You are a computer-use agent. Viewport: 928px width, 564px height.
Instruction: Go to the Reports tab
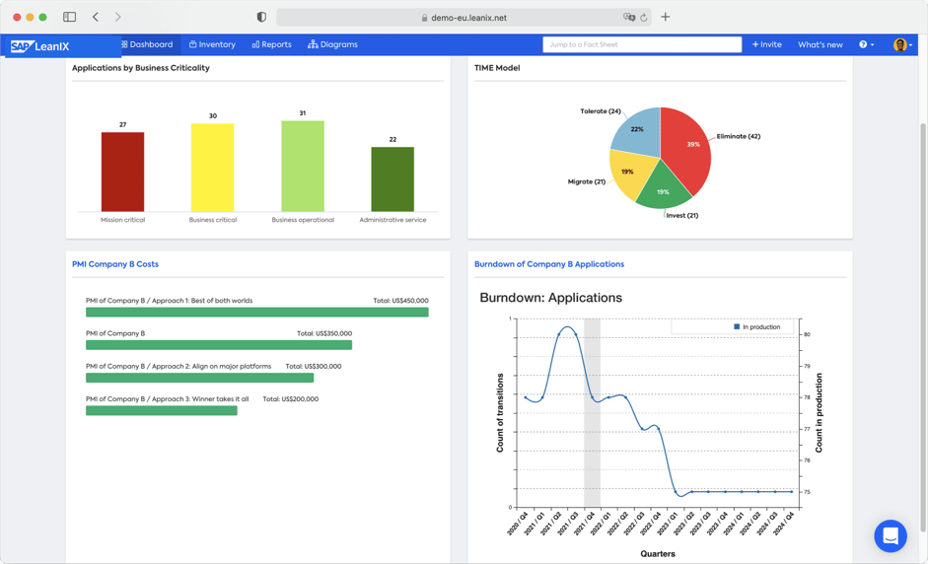coord(271,44)
